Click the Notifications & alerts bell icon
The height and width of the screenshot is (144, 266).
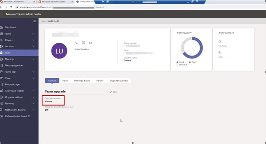coord(1,110)
